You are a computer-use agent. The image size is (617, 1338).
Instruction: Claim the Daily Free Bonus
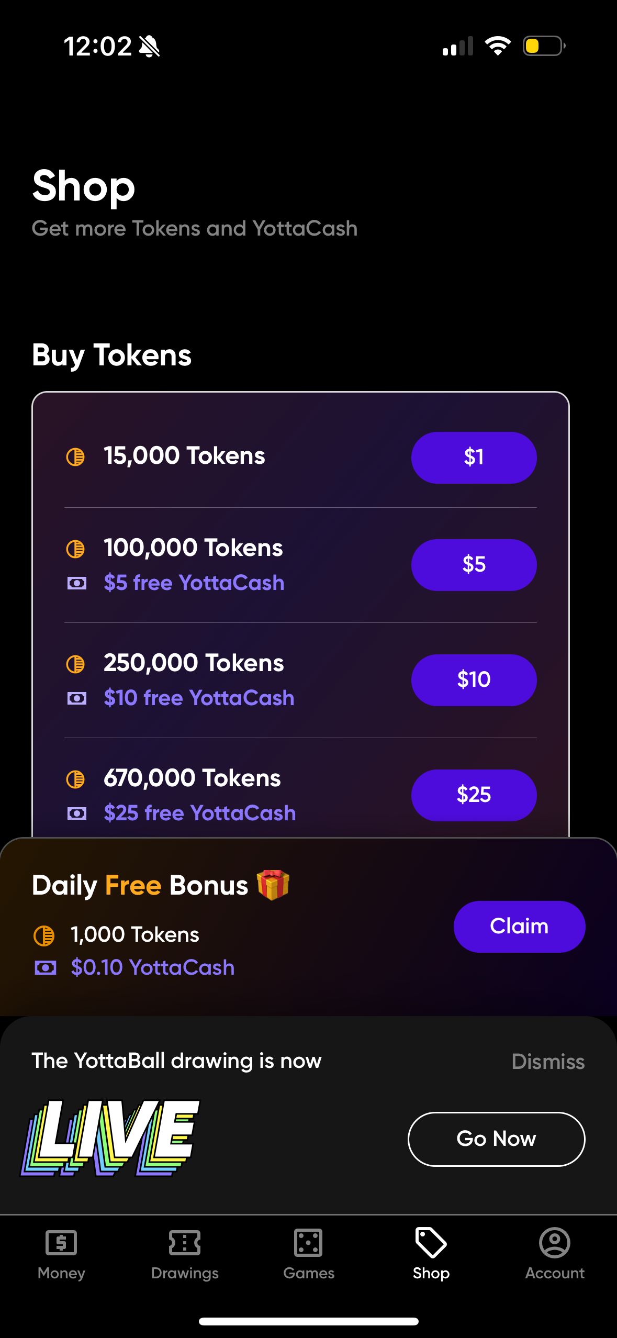[519, 926]
